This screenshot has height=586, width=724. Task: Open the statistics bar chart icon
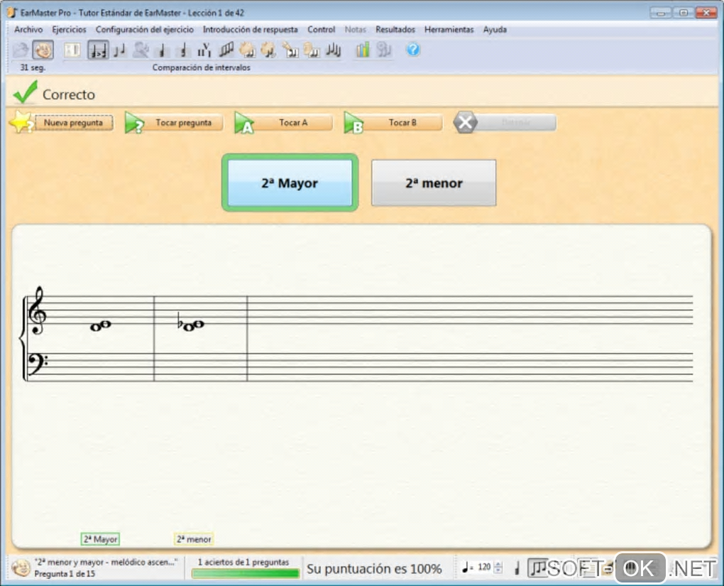coord(363,50)
